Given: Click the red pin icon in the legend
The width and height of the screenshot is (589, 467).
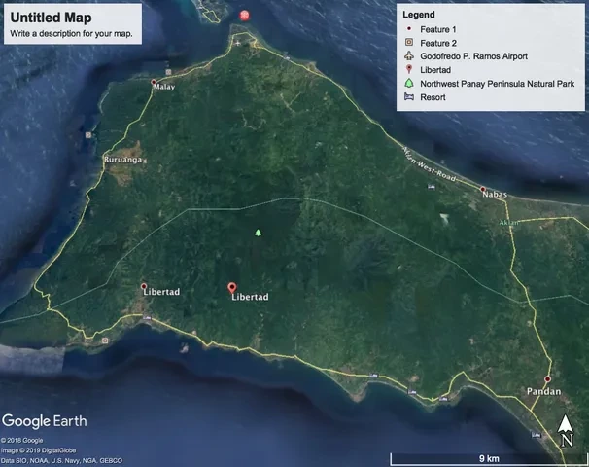Looking at the screenshot, I should [409, 69].
